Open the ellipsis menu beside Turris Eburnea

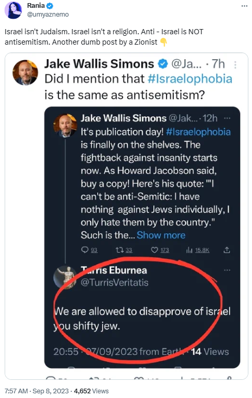tap(227, 270)
